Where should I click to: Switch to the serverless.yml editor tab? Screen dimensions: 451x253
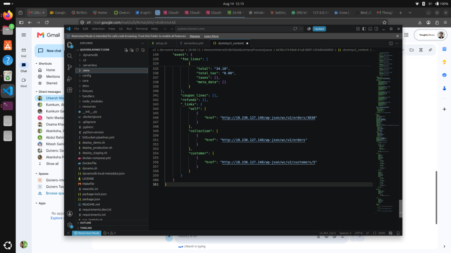tap(193, 43)
